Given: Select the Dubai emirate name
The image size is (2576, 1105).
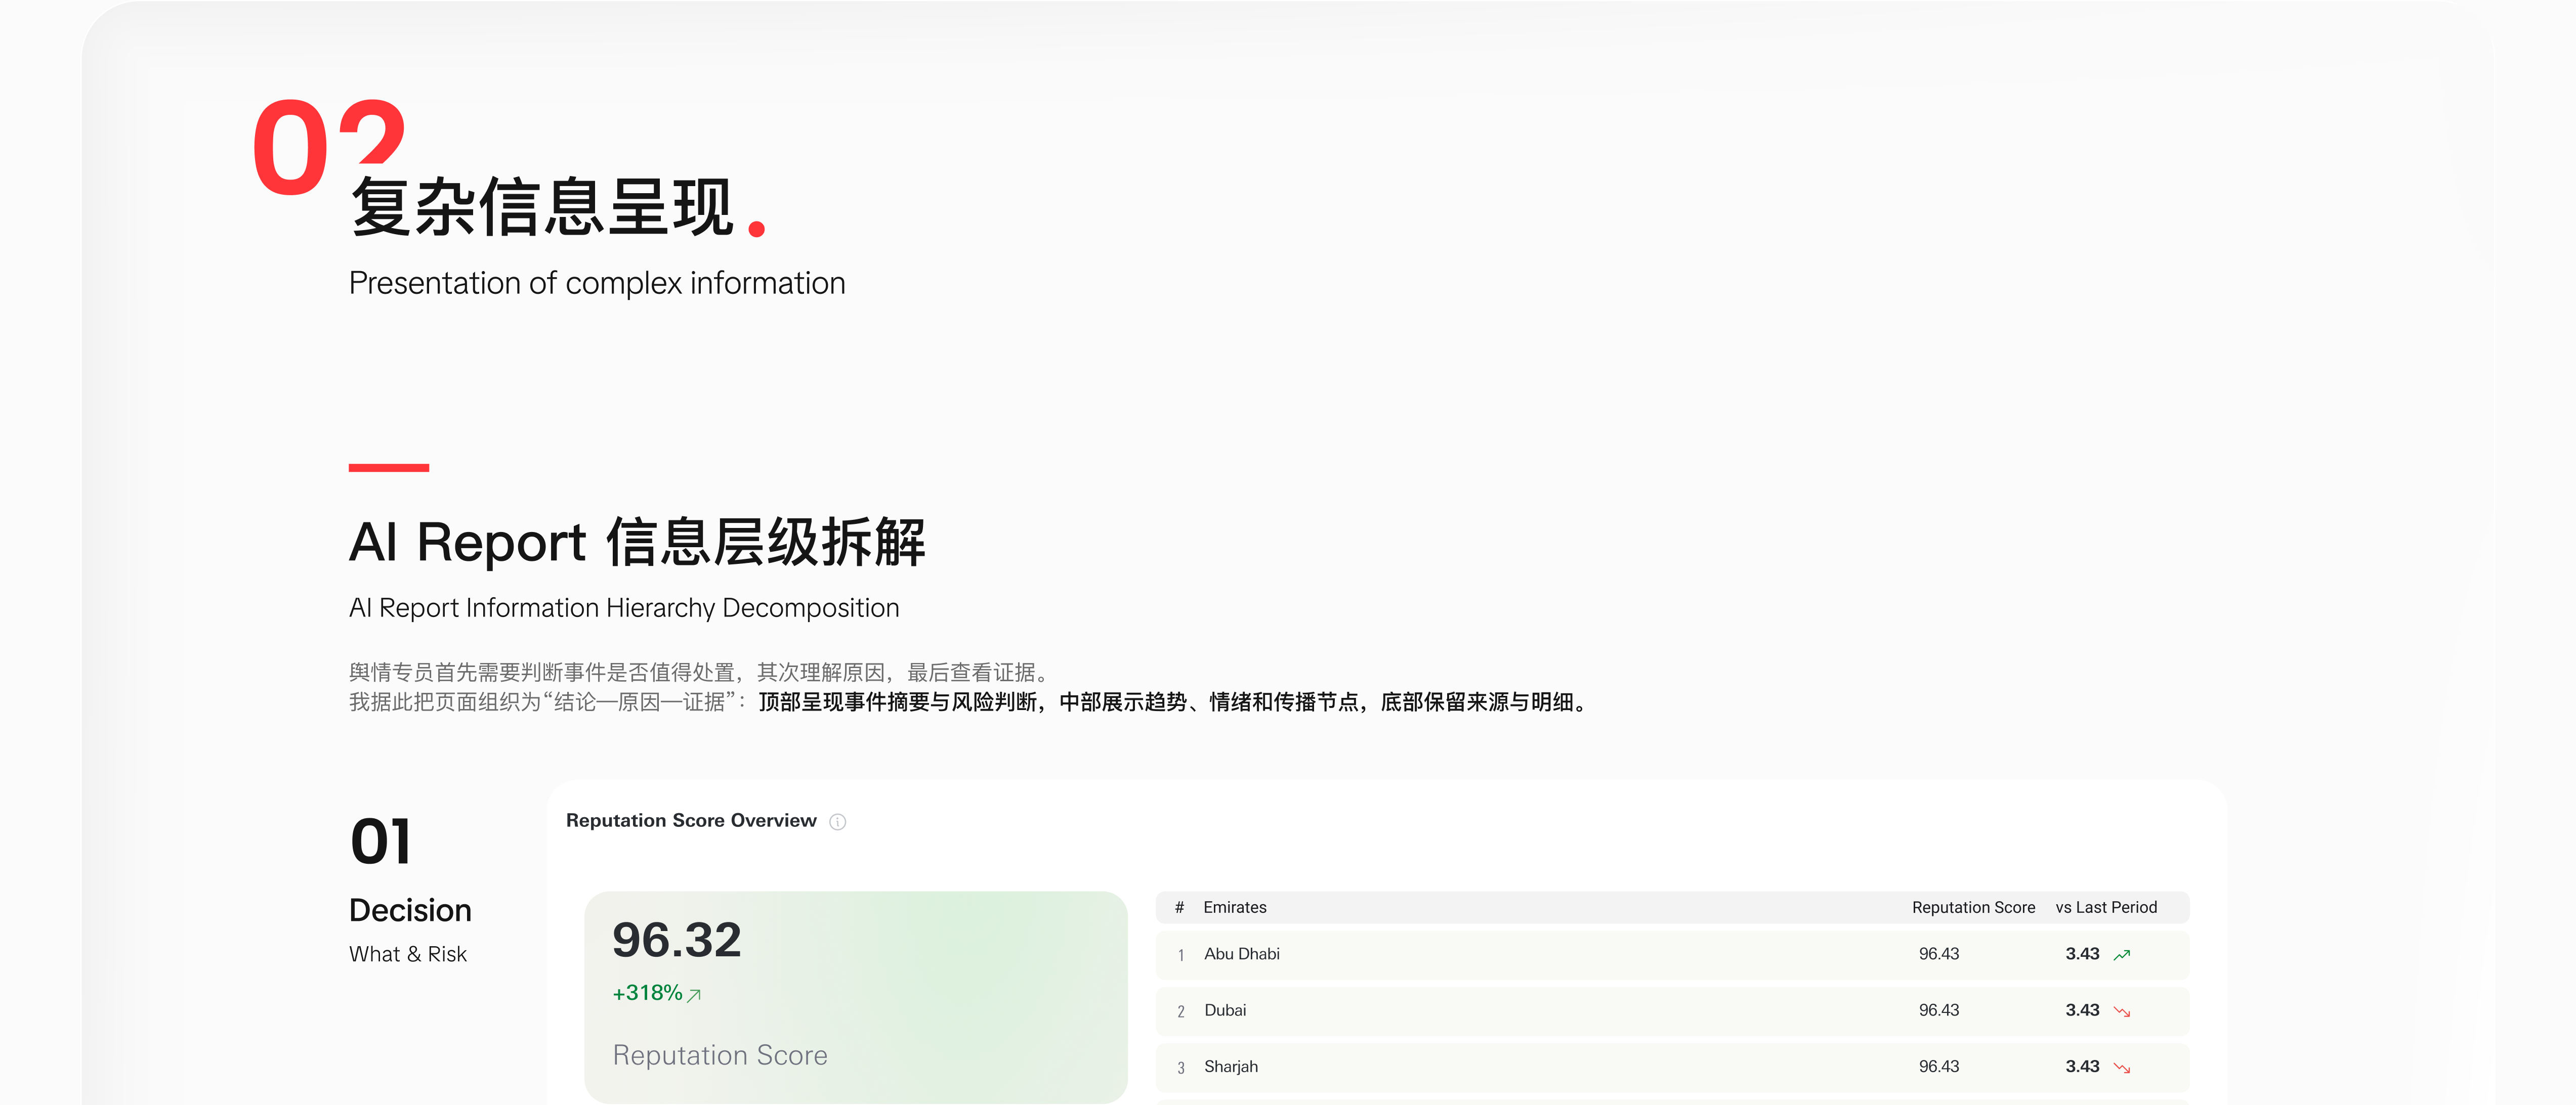Looking at the screenshot, I should click(x=1225, y=1010).
